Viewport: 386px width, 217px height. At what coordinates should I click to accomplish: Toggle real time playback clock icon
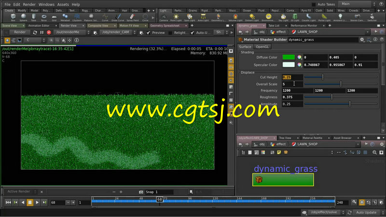[361, 202]
